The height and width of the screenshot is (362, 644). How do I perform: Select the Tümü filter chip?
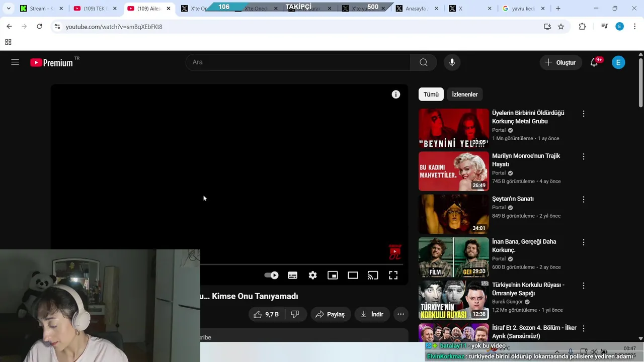431,95
